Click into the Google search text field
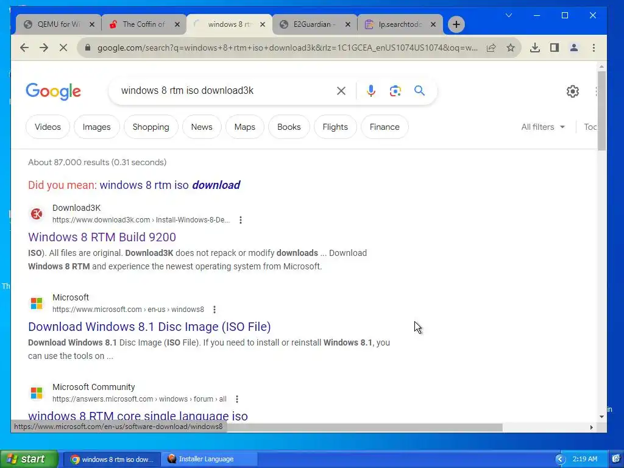The width and height of the screenshot is (624, 468). click(x=223, y=91)
